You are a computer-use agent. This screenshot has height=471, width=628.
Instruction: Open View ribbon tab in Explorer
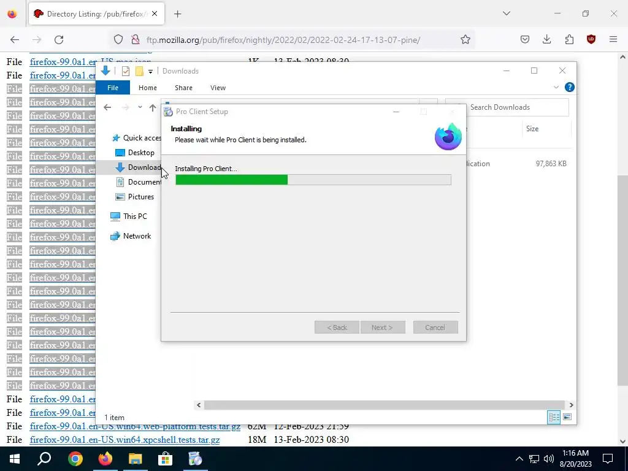click(x=218, y=88)
